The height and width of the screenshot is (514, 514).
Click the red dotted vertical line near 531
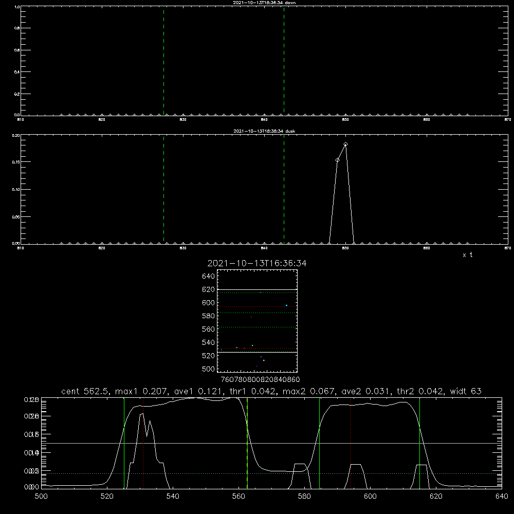[x=143, y=443]
